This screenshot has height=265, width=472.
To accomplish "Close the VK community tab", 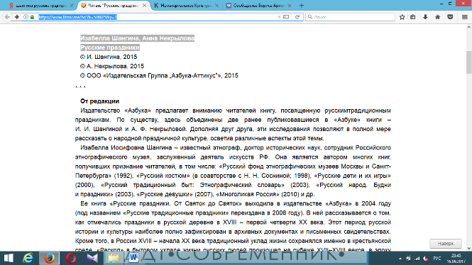I will click(290, 6).
